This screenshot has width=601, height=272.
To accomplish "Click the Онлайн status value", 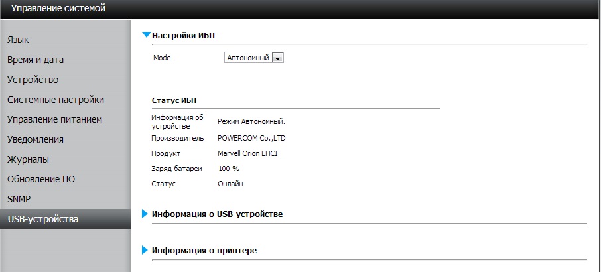I will pos(230,184).
